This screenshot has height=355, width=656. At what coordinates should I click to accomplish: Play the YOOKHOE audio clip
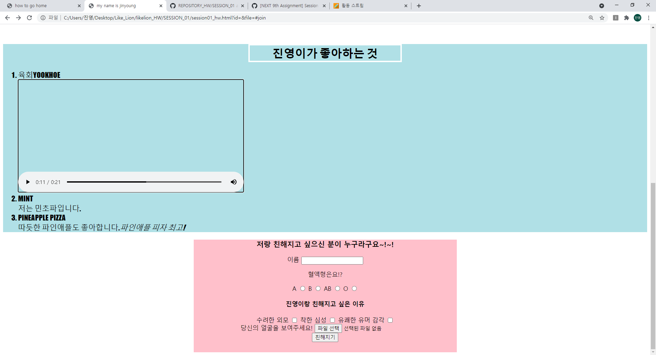[28, 182]
